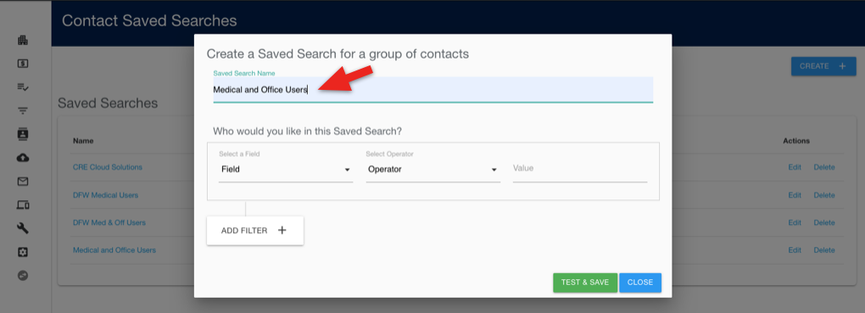The image size is (865, 313).
Task: Click the ADD FILTER button
Action: coord(255,231)
